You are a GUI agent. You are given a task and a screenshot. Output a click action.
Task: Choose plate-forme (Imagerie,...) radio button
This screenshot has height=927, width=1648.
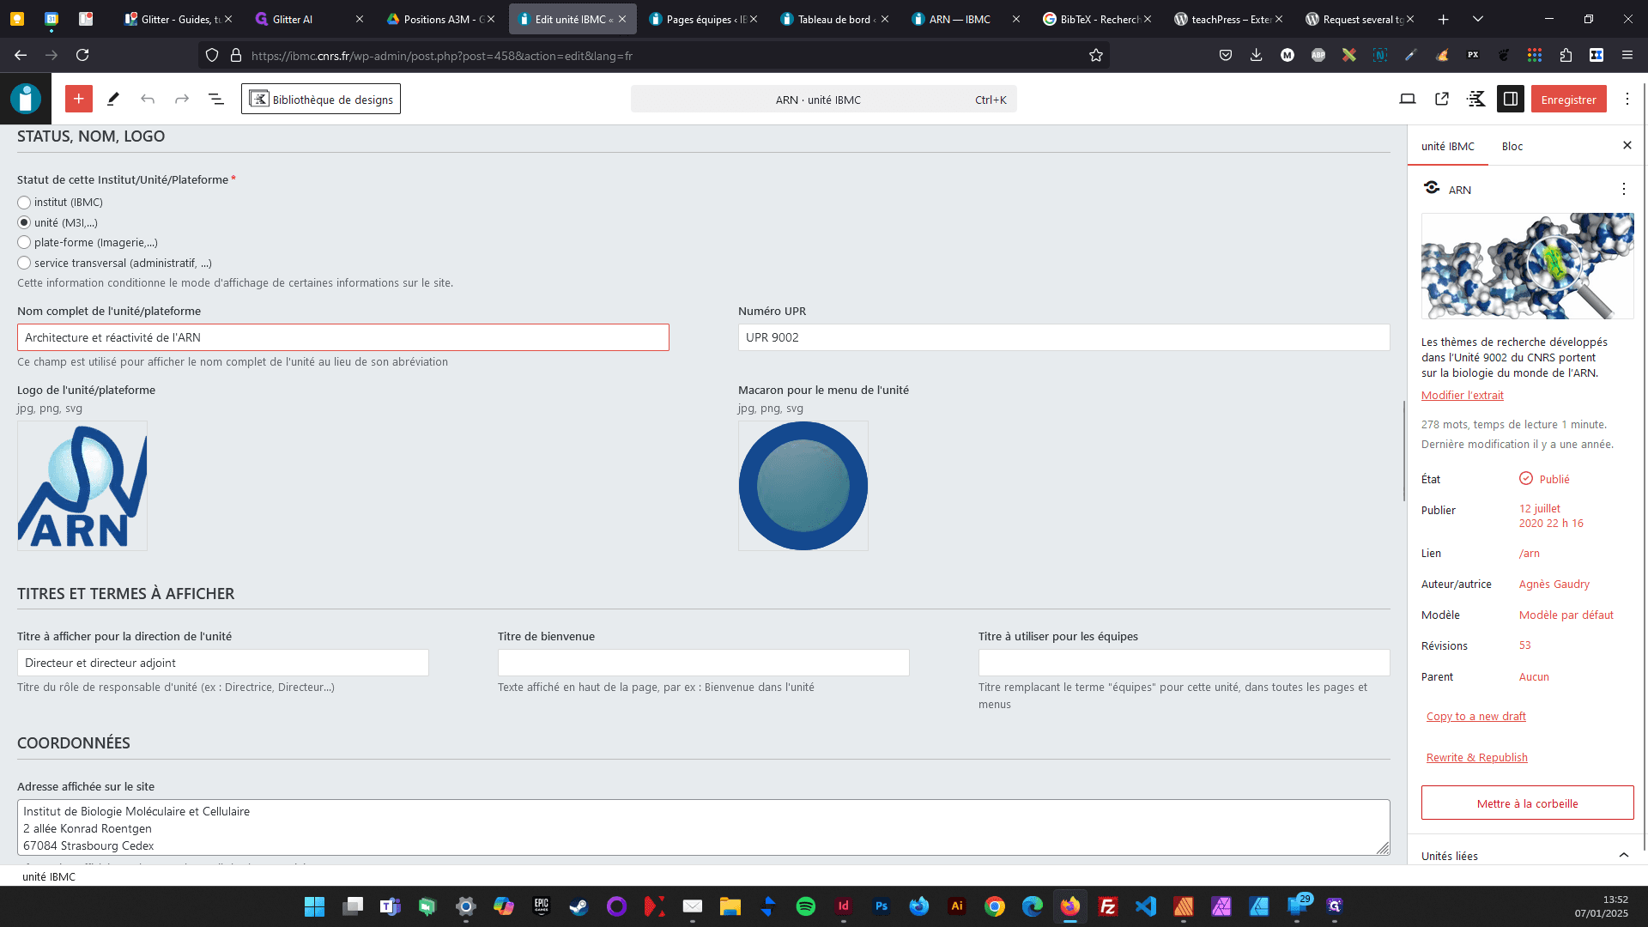24,243
